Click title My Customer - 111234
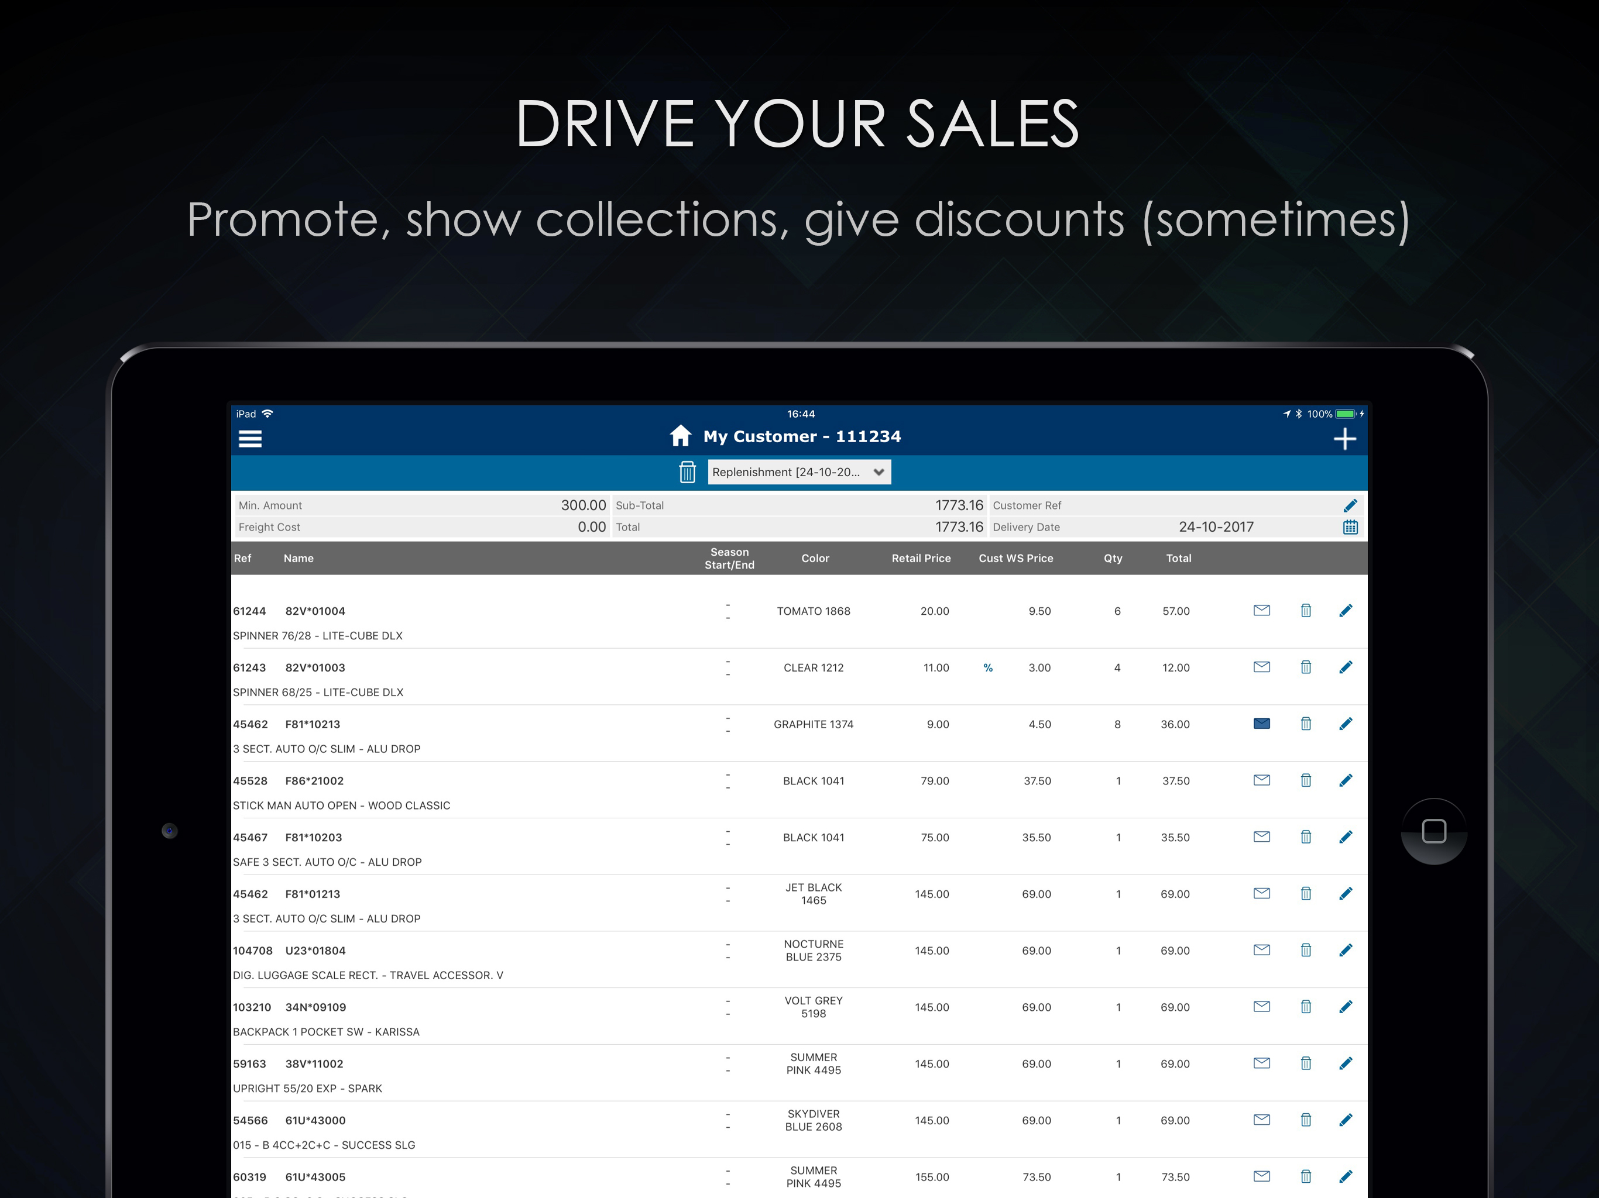This screenshot has width=1599, height=1198. pos(802,436)
